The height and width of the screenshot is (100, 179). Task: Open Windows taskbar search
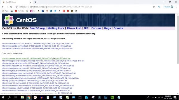click(x=10, y=97)
